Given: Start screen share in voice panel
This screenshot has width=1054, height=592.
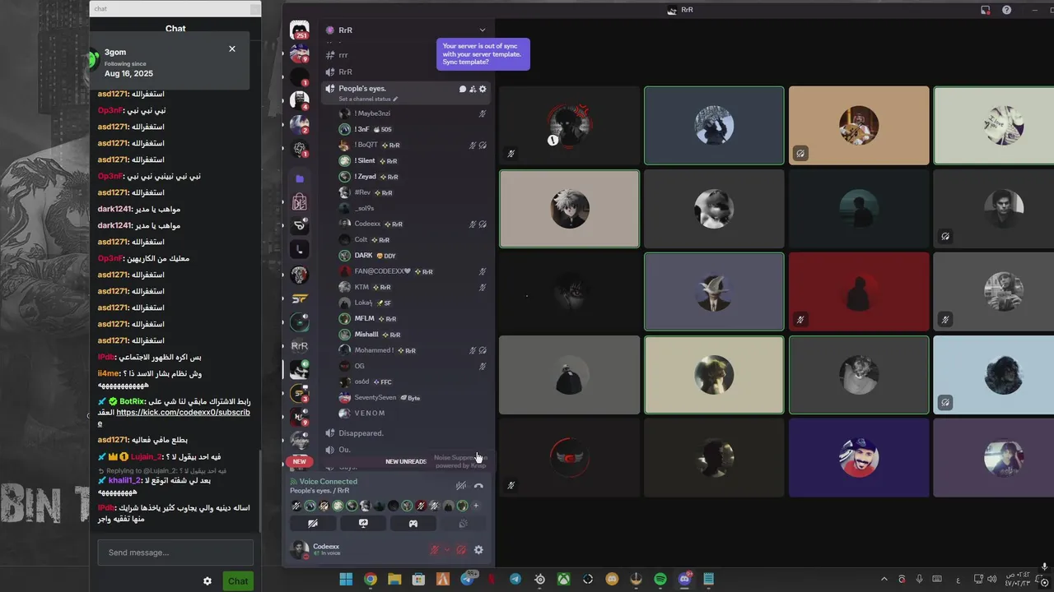Looking at the screenshot, I should (x=363, y=523).
